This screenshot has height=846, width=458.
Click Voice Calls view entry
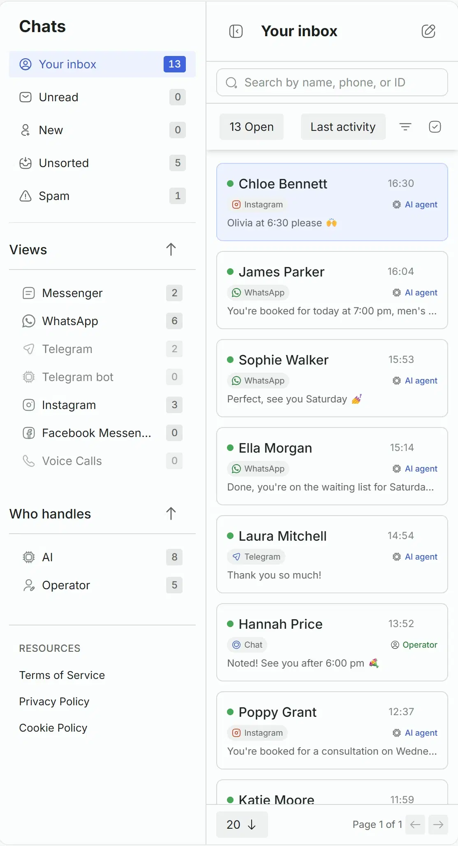tap(102, 461)
